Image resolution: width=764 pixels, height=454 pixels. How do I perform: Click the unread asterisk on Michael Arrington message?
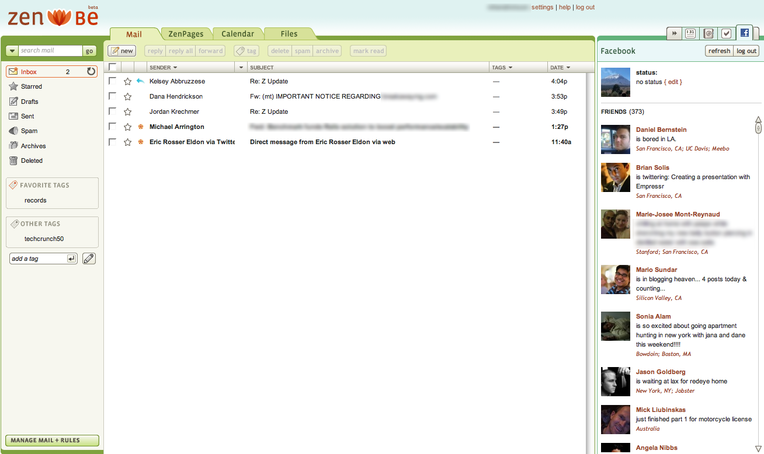click(x=140, y=127)
